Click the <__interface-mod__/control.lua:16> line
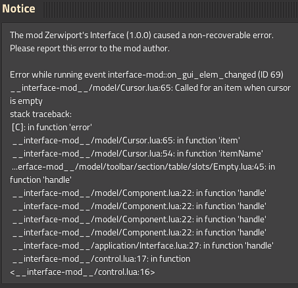Image resolution: width=298 pixels, height=288 pixels. (x=82, y=272)
